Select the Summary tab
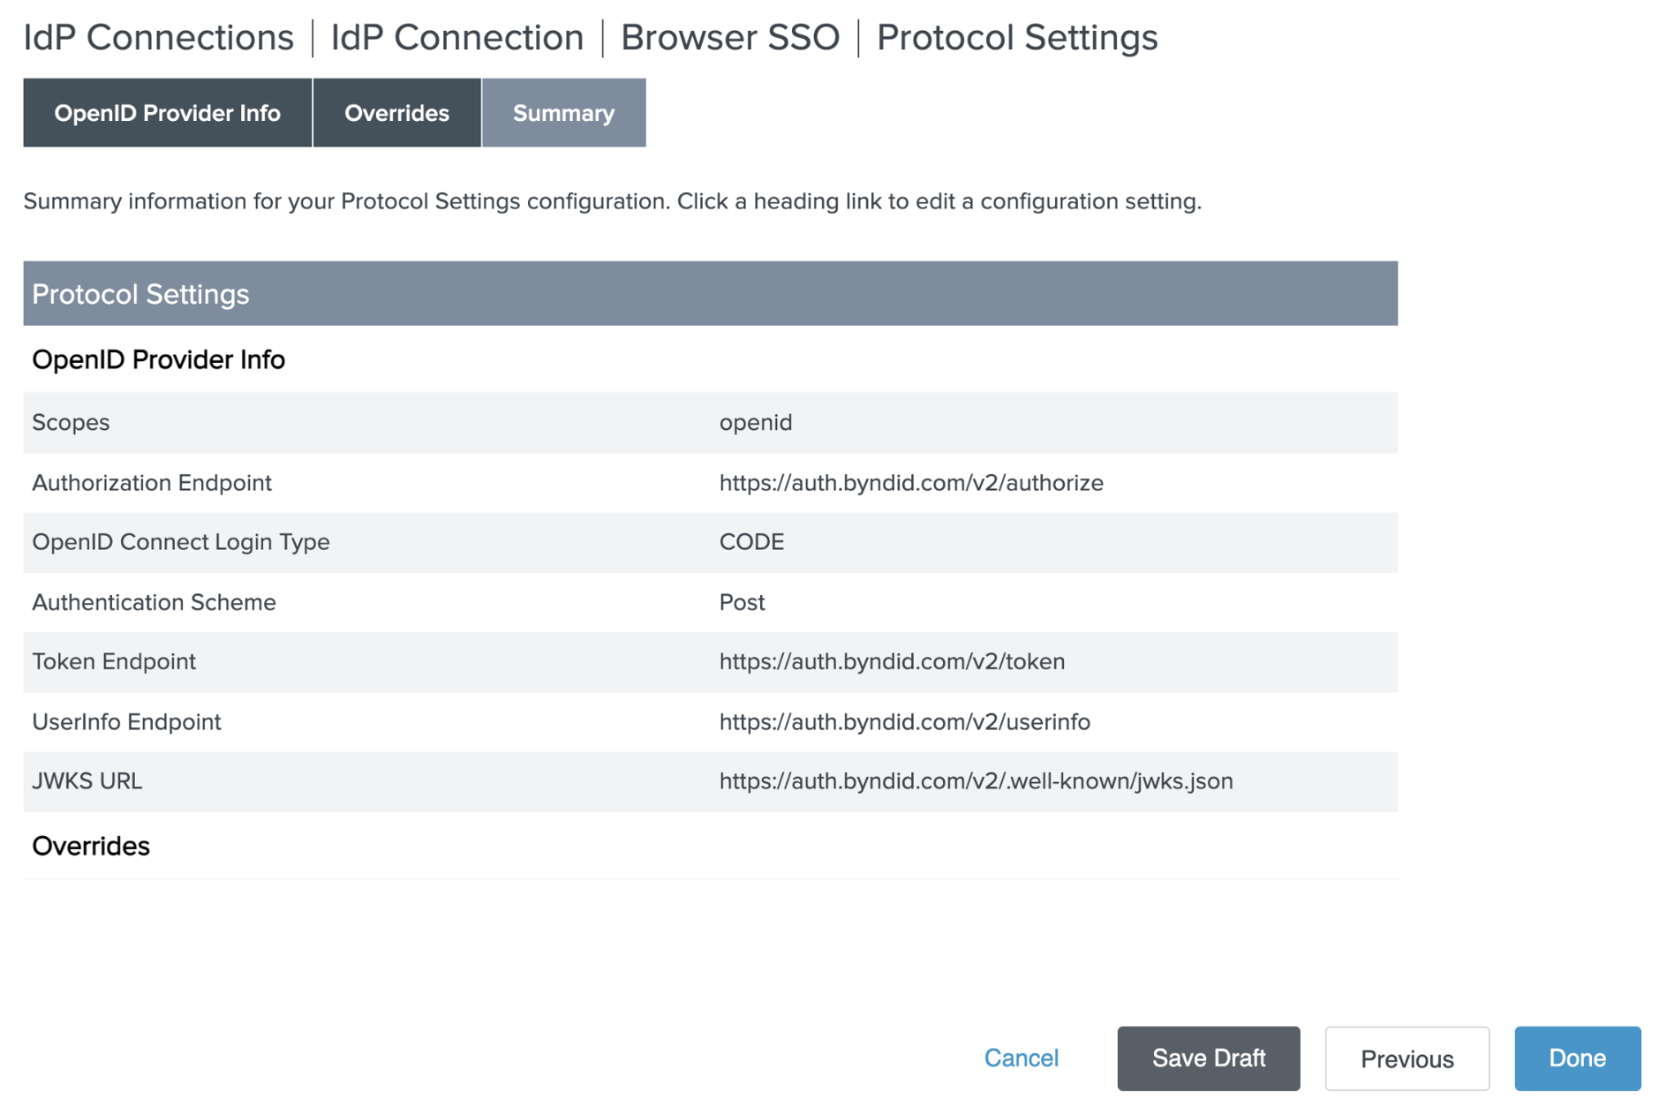The image size is (1659, 1100). [x=563, y=113]
